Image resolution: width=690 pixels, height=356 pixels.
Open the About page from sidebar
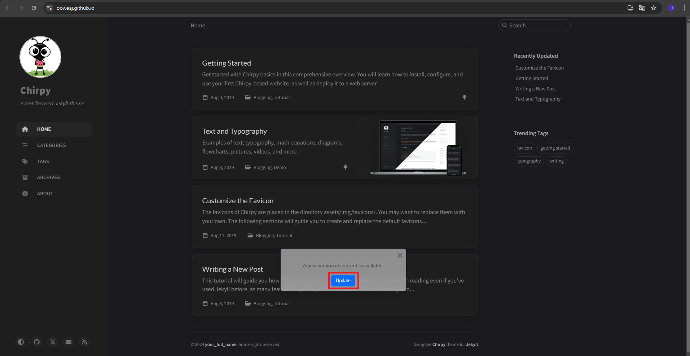[45, 193]
